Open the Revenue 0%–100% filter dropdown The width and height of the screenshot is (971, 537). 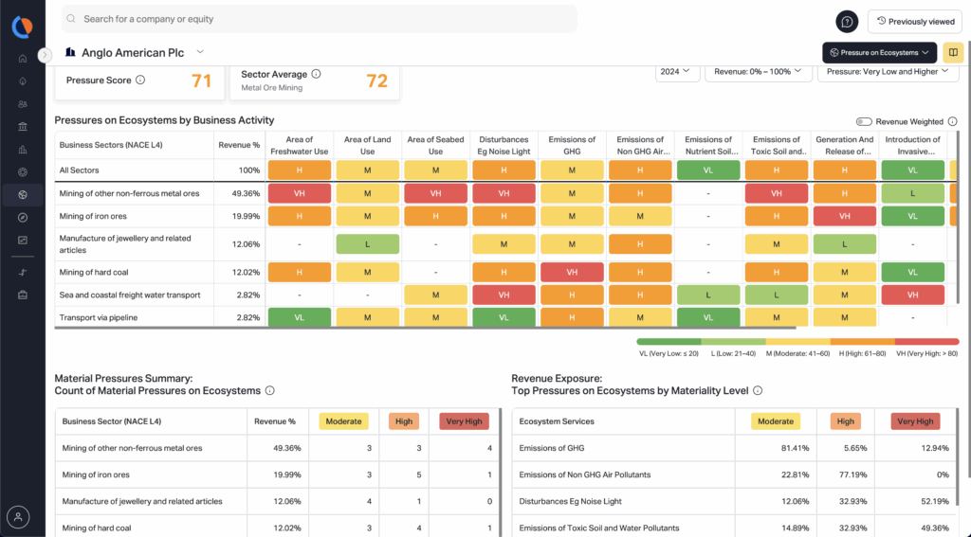click(x=758, y=71)
